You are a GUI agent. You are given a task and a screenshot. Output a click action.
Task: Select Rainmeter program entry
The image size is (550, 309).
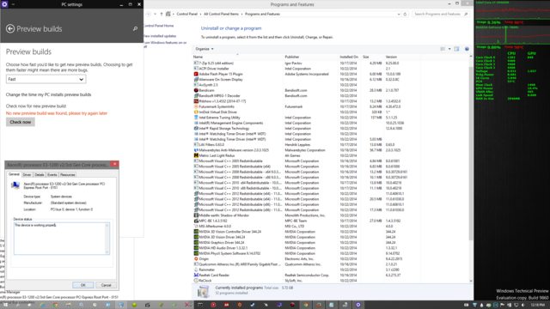click(x=206, y=270)
